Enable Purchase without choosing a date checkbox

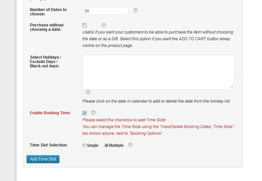85,25
